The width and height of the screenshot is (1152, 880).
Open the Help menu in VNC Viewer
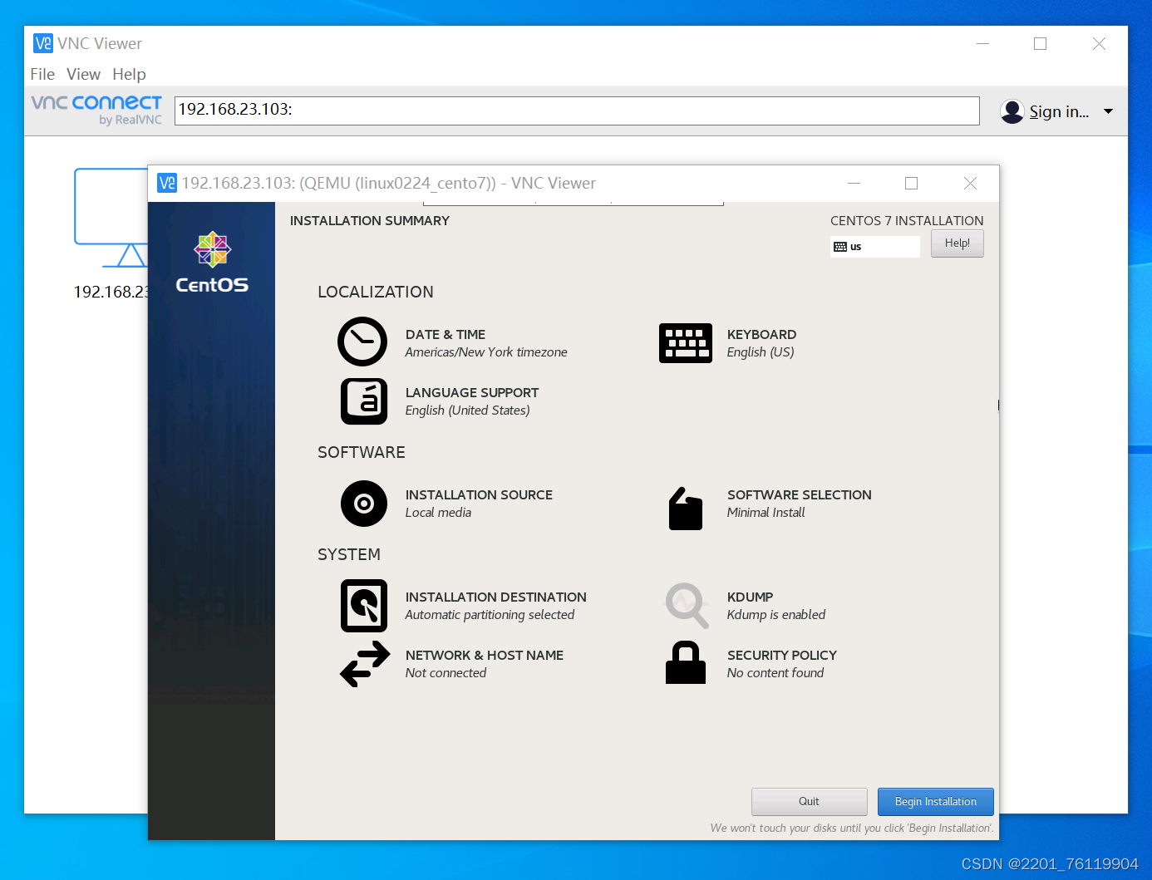129,74
